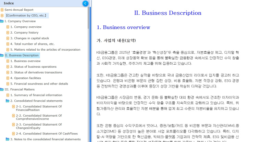Click the folder icon next to I. Company Overview
274x142 pixels.
click(2, 21)
